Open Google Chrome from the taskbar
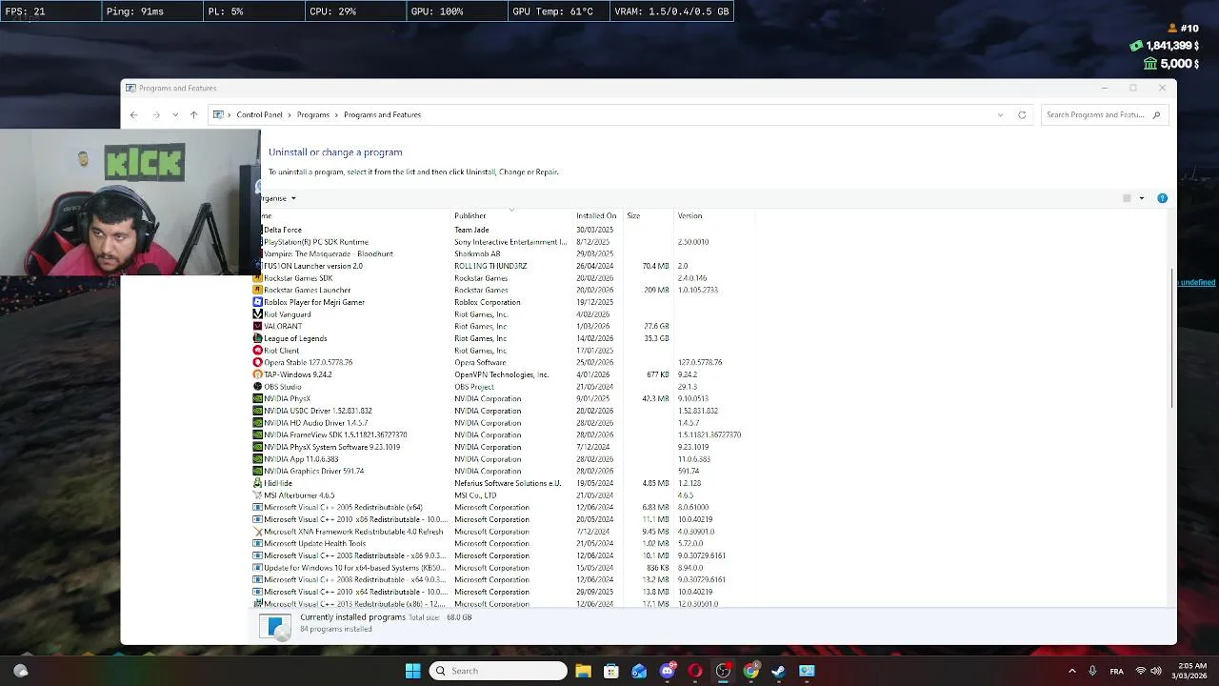The image size is (1219, 686). pos(751,671)
